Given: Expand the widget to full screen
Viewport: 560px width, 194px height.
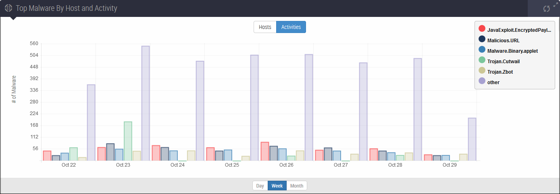Looking at the screenshot, I should point(556,4).
